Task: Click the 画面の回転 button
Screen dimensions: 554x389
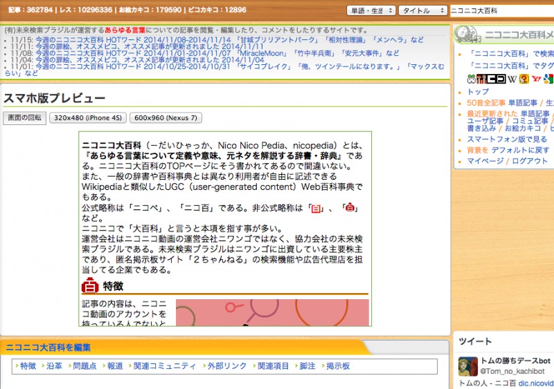Action: [x=25, y=117]
